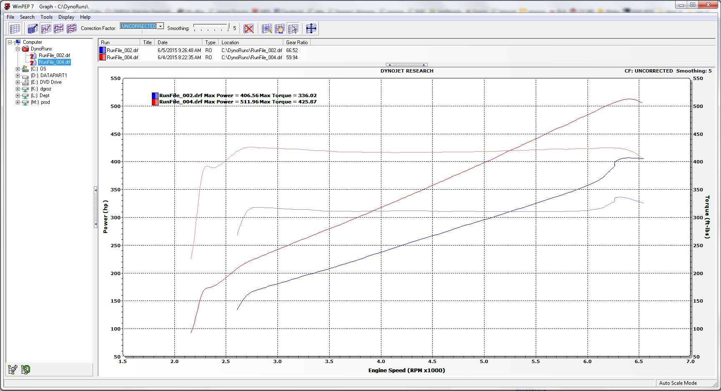Select RunFile_002.drf in the DynoRuns tree
This screenshot has height=391, width=721.
tap(54, 55)
